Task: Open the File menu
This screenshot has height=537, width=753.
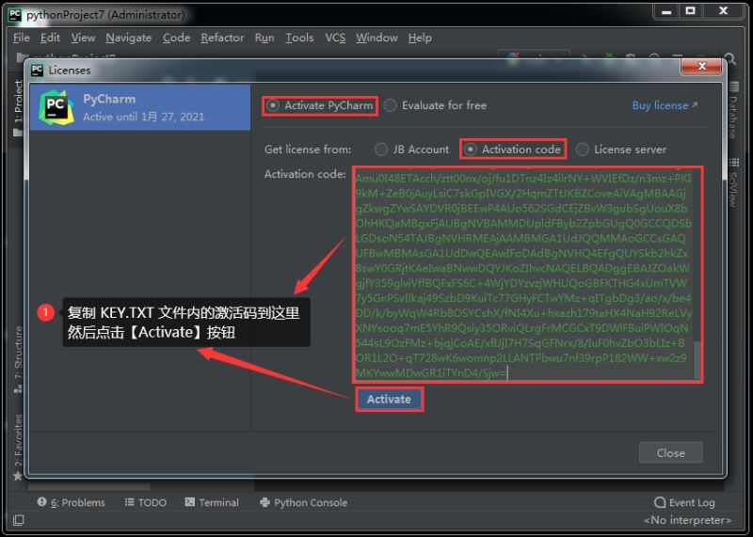Action: [x=22, y=38]
